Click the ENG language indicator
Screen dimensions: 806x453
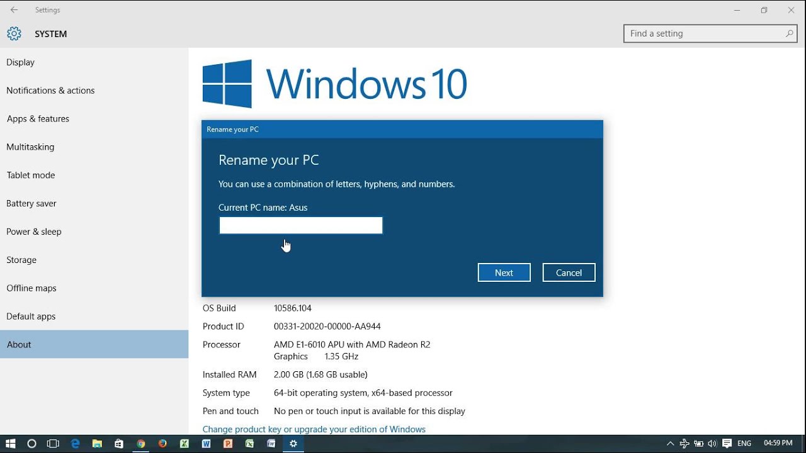pos(744,444)
